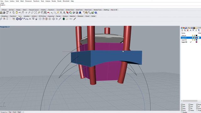This screenshot has width=201, height=113.
Task: Open the Solid menu
Action: coord(17,1)
